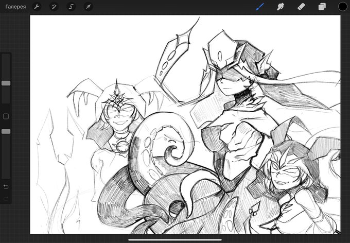Open the Actions wrench menu
350x243 pixels.
37,7
